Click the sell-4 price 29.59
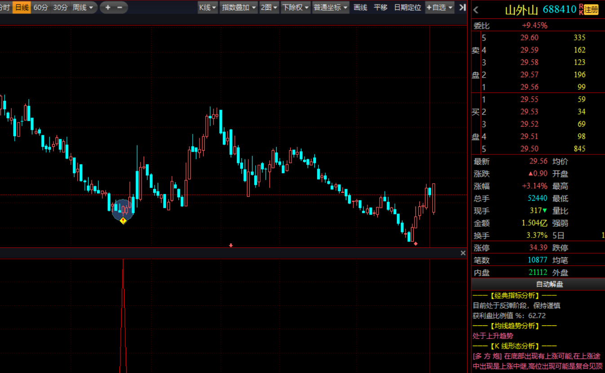 (529, 50)
